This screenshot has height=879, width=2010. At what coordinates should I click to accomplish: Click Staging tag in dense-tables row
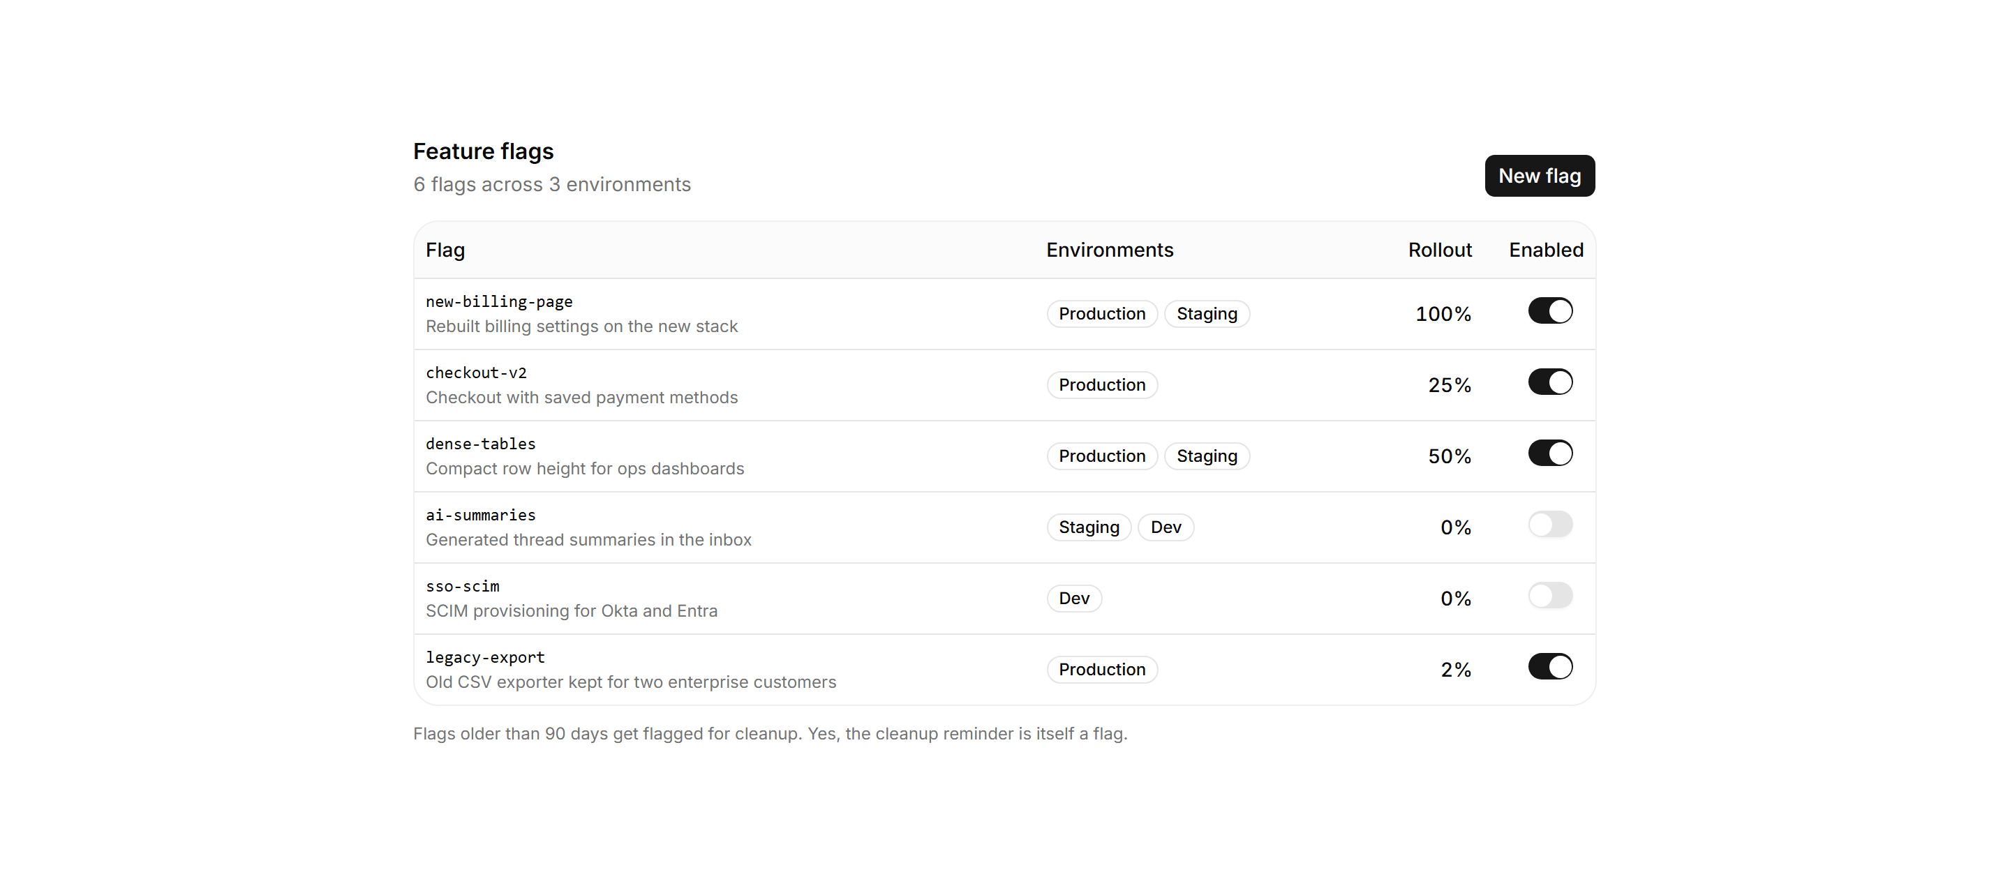1206,456
